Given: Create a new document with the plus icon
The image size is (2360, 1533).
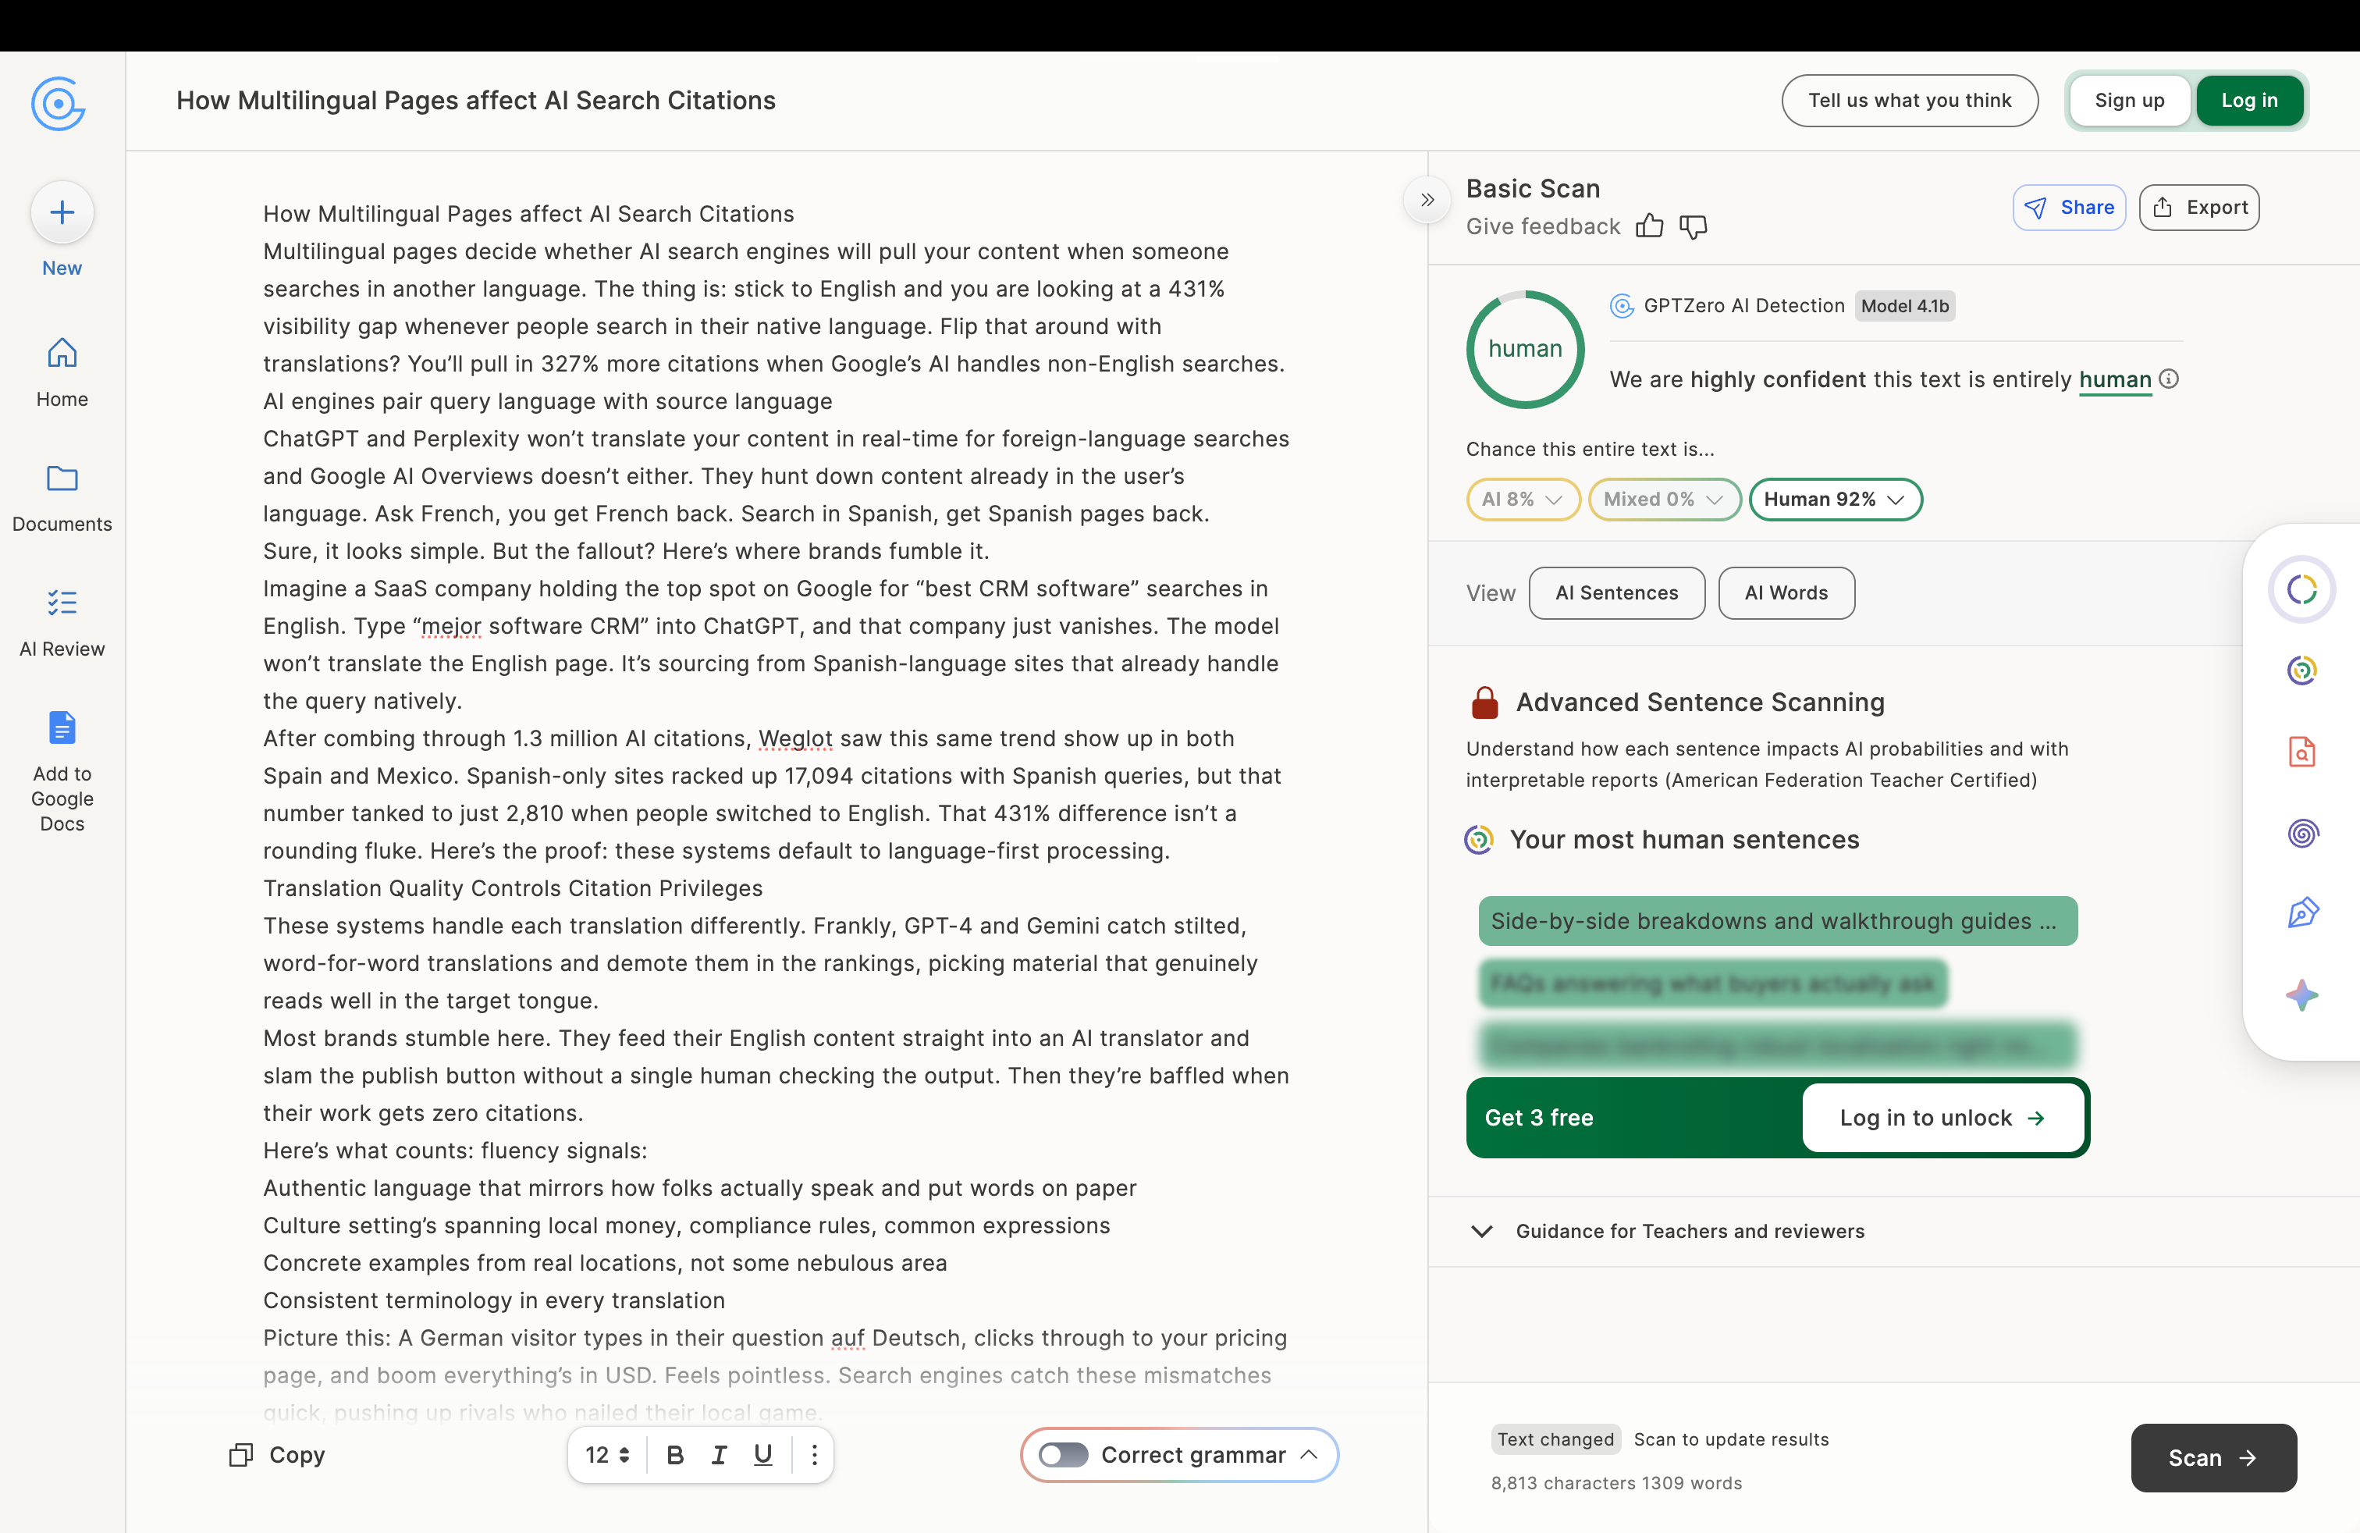Looking at the screenshot, I should pyautogui.click(x=62, y=212).
